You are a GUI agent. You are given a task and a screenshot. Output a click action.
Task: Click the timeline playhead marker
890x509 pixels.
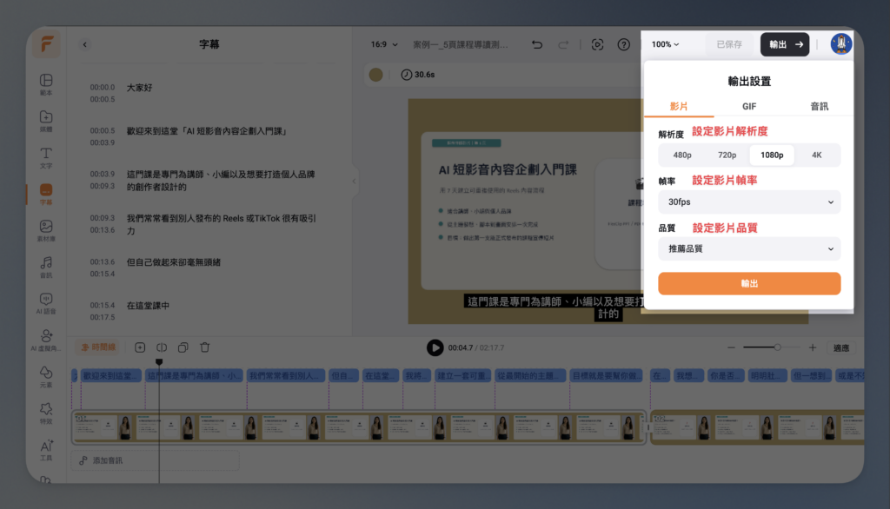(x=159, y=361)
